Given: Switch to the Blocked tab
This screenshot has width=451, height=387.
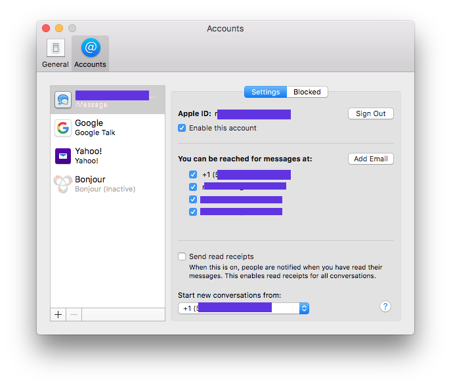Looking at the screenshot, I should click(307, 92).
